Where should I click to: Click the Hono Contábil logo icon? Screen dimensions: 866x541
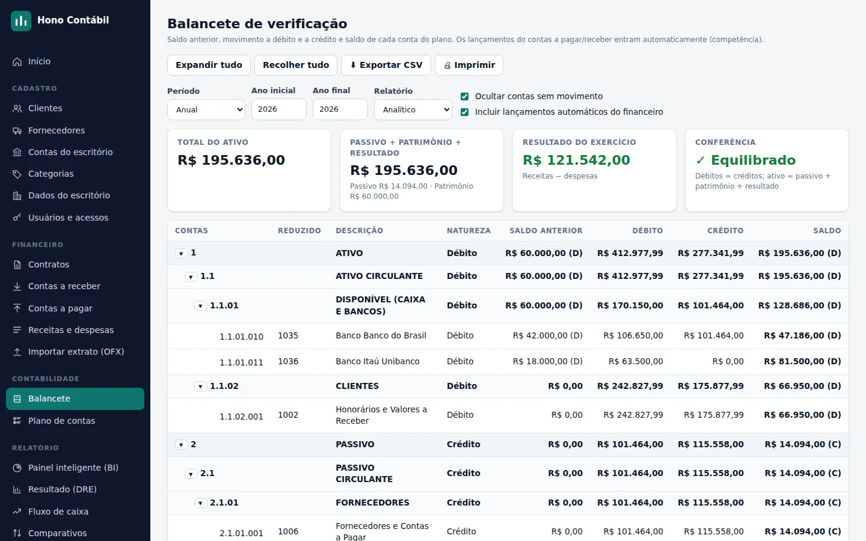click(21, 21)
